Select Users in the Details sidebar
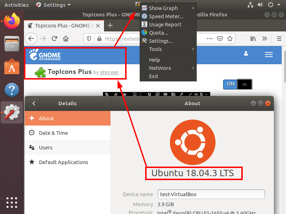This screenshot has height=214, width=286. coord(68,147)
